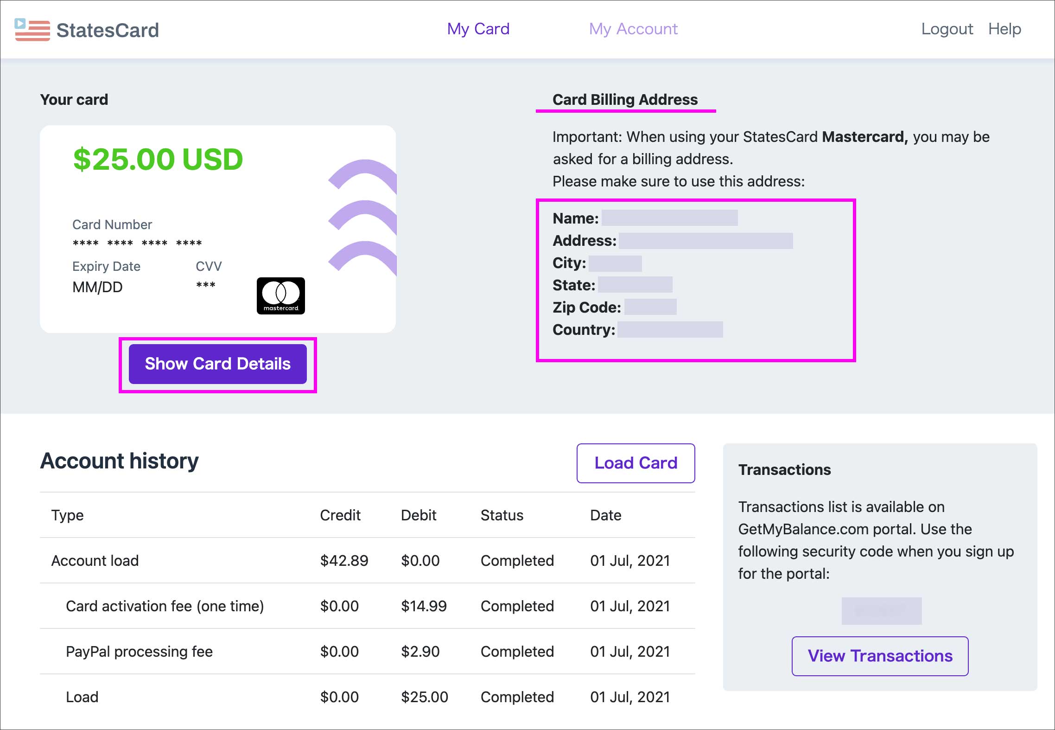1055x730 pixels.
Task: Open the Help link
Action: click(x=1004, y=29)
